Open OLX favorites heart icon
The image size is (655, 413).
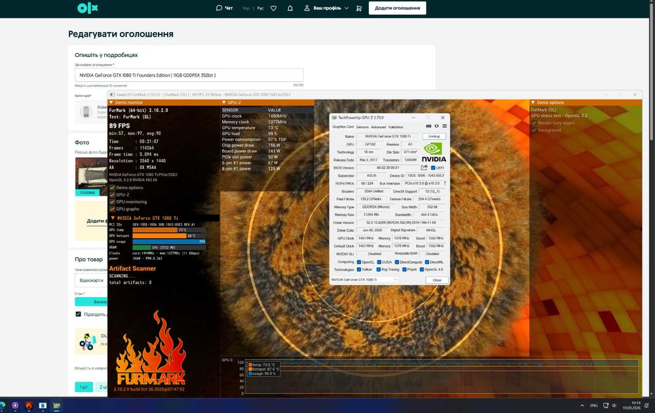tap(274, 8)
